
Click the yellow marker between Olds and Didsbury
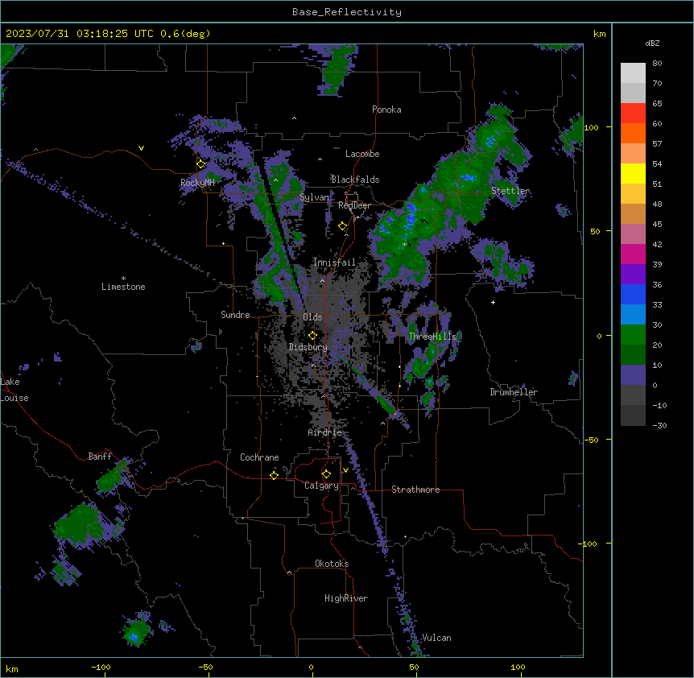coord(312,336)
